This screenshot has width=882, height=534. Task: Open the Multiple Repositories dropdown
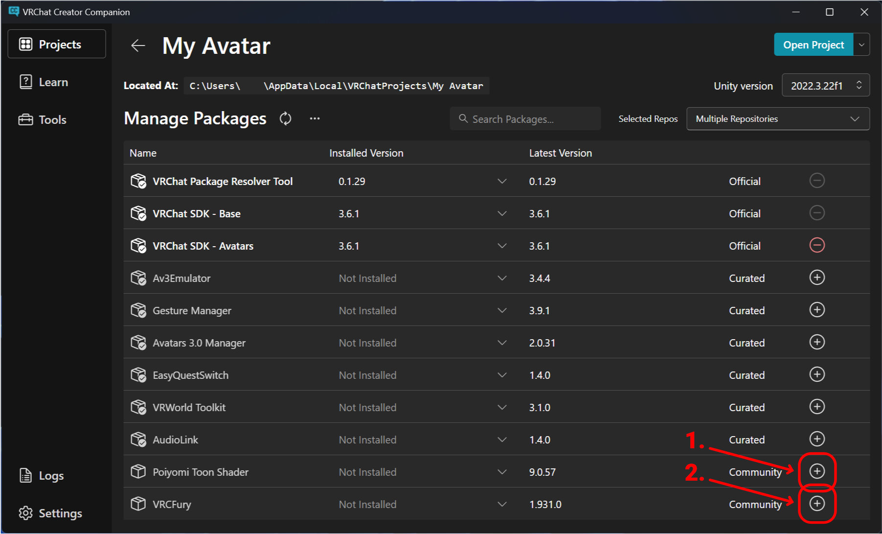click(x=778, y=119)
